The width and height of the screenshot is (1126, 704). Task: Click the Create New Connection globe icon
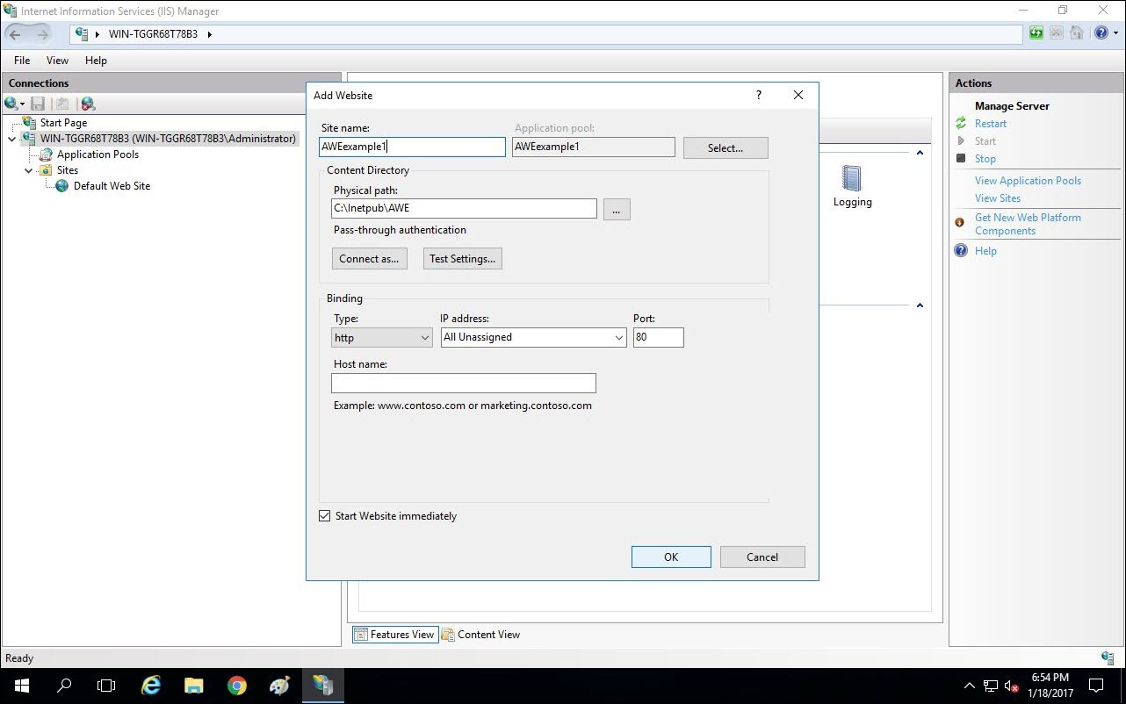click(x=11, y=104)
